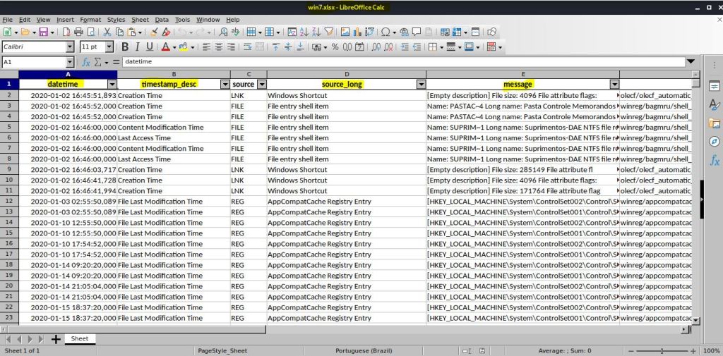The height and width of the screenshot is (356, 723).
Task: Open the Format menu
Action: tap(90, 20)
